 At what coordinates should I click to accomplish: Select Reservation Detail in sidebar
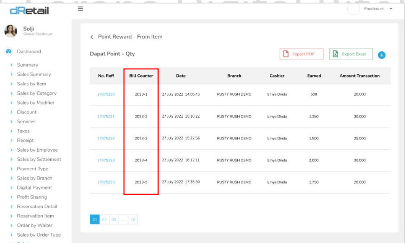tap(37, 207)
